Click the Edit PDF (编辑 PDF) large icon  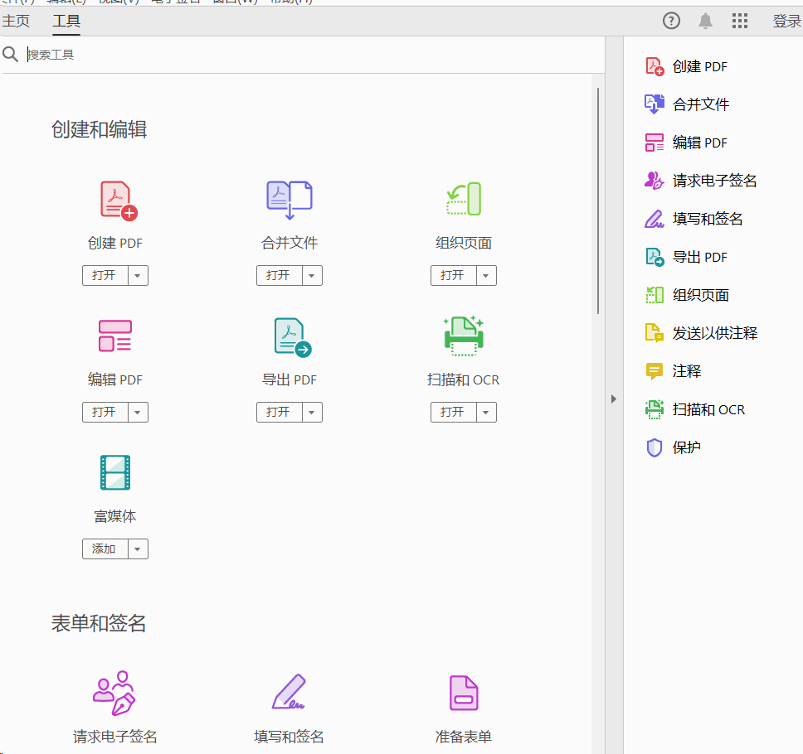tap(114, 336)
